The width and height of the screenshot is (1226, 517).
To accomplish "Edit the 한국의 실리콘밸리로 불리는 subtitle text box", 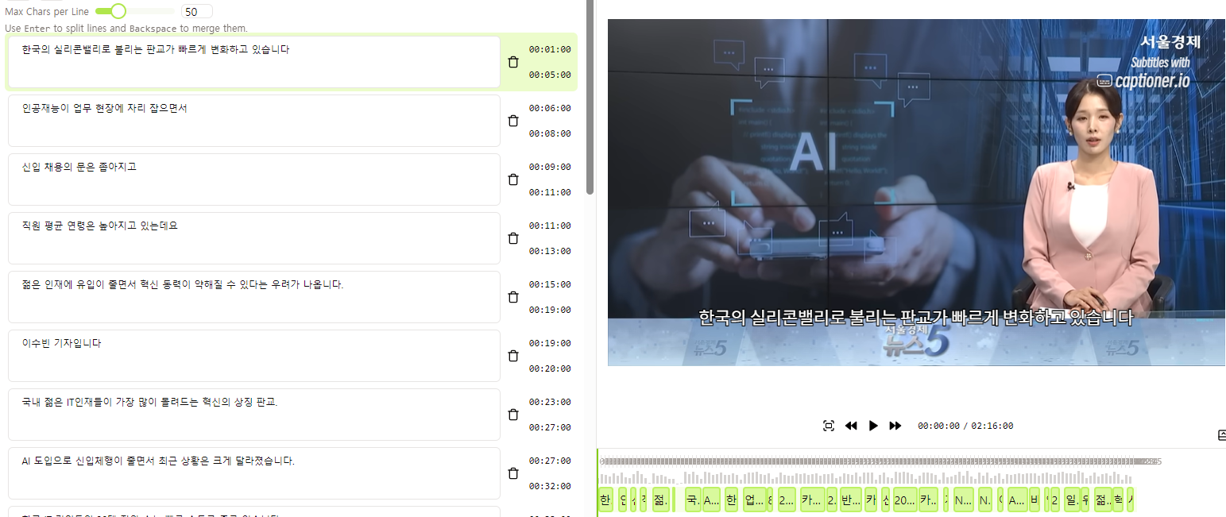I will click(254, 62).
